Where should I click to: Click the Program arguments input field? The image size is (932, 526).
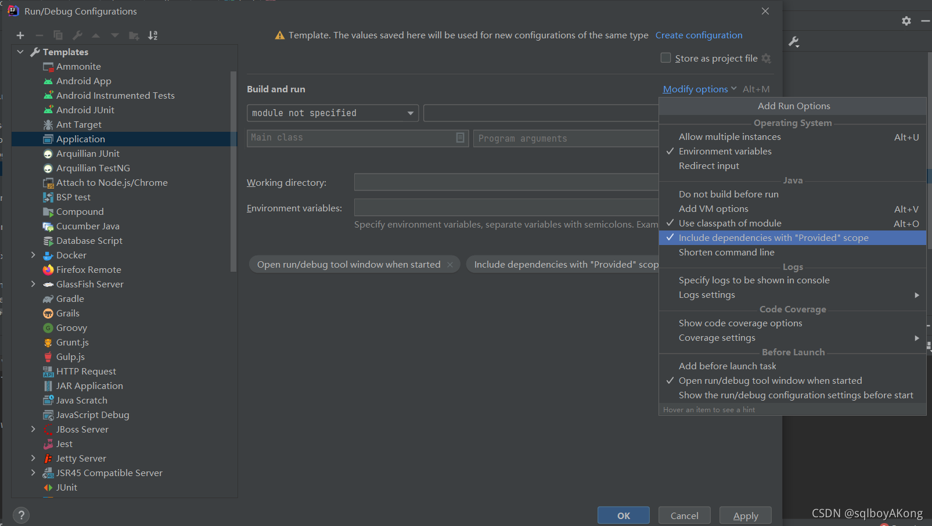[x=566, y=138]
